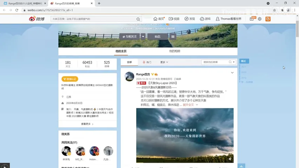Open the dropdown arrow in the post search box
This screenshot has height=168, width=299.
(234, 62)
